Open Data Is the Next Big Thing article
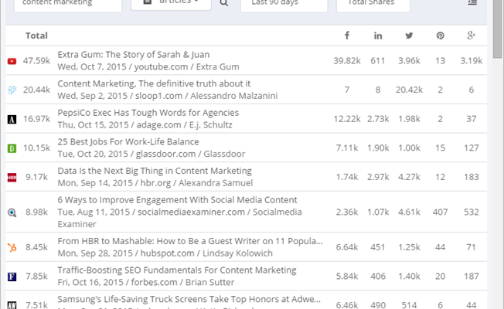The image size is (504, 309). tap(155, 171)
